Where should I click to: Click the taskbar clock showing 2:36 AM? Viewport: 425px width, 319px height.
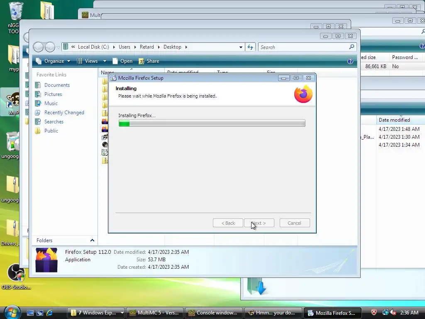point(409,312)
